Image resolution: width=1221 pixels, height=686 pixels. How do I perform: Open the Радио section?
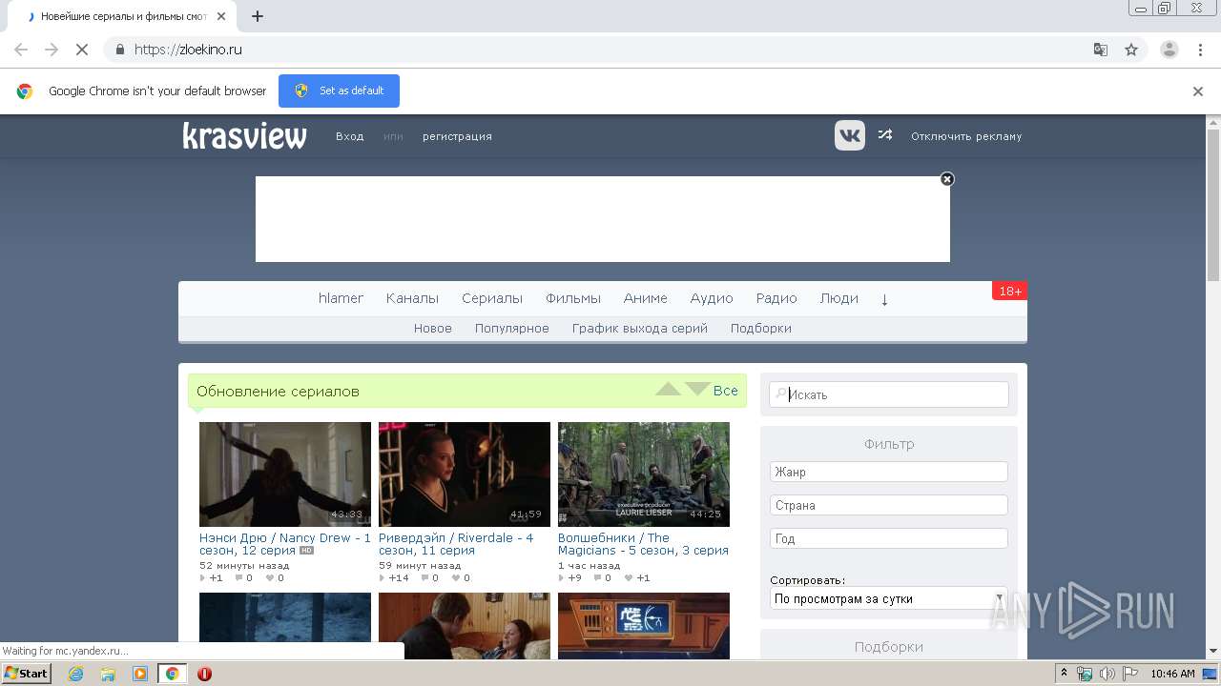pos(776,298)
